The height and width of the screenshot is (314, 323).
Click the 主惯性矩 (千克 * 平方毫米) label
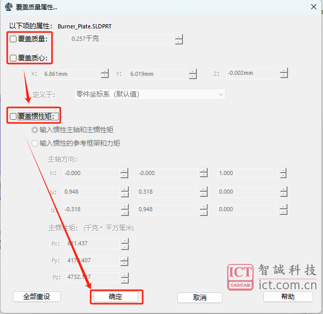pos(91,228)
